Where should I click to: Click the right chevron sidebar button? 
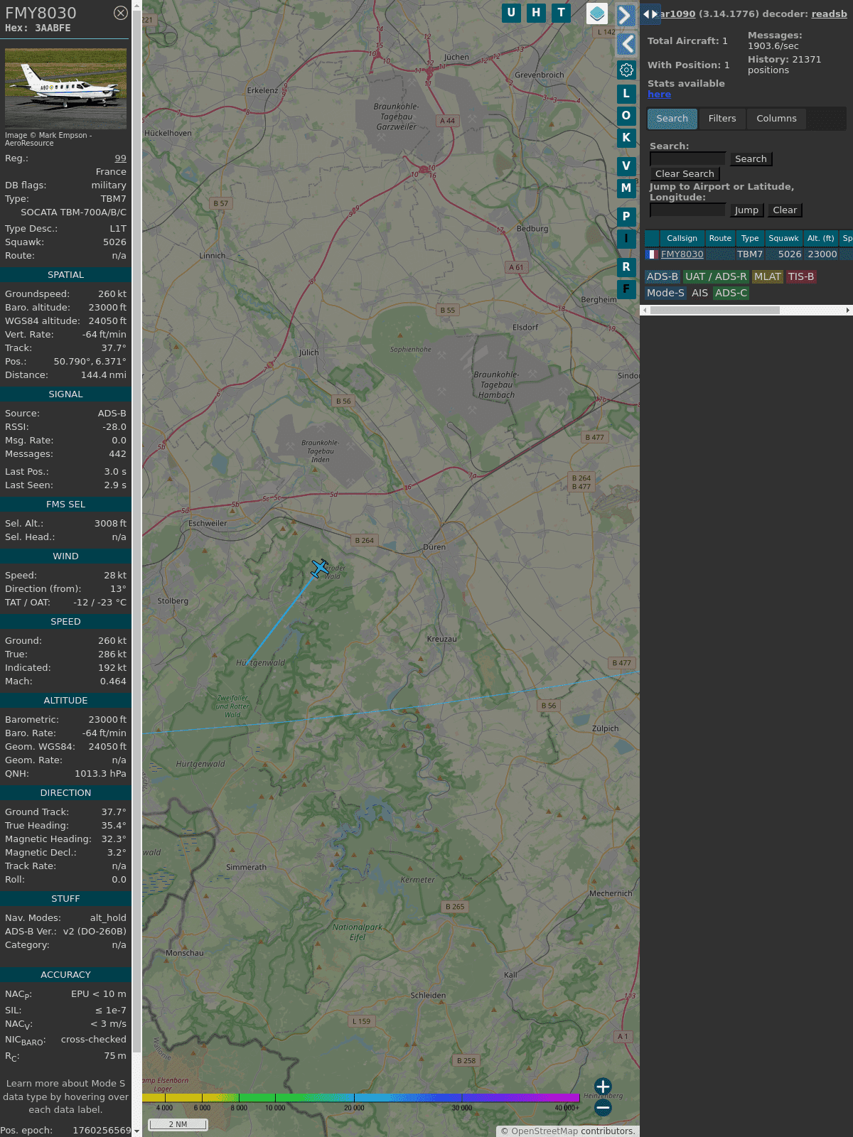(626, 15)
